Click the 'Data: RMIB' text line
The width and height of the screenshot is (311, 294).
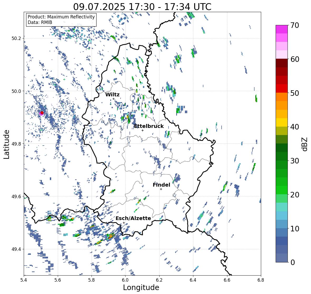point(40,22)
